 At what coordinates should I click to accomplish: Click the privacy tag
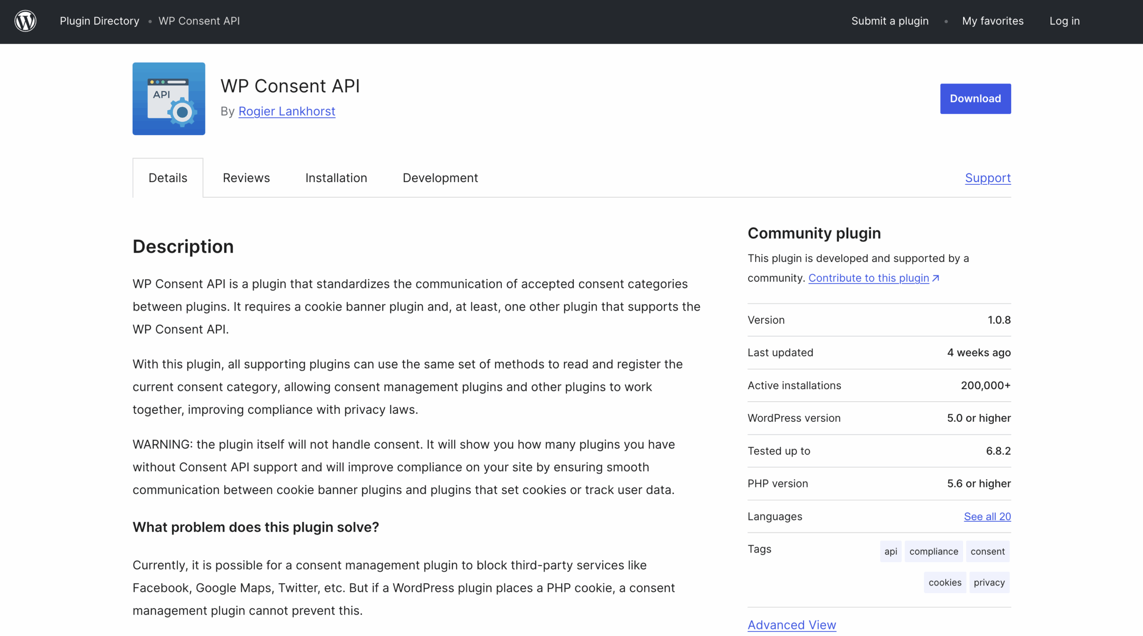point(989,582)
